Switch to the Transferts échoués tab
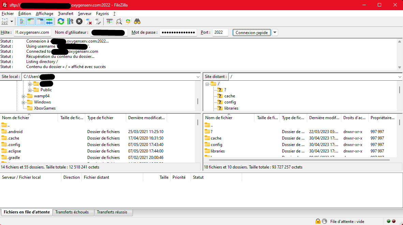This screenshot has height=225, width=403. point(72,212)
